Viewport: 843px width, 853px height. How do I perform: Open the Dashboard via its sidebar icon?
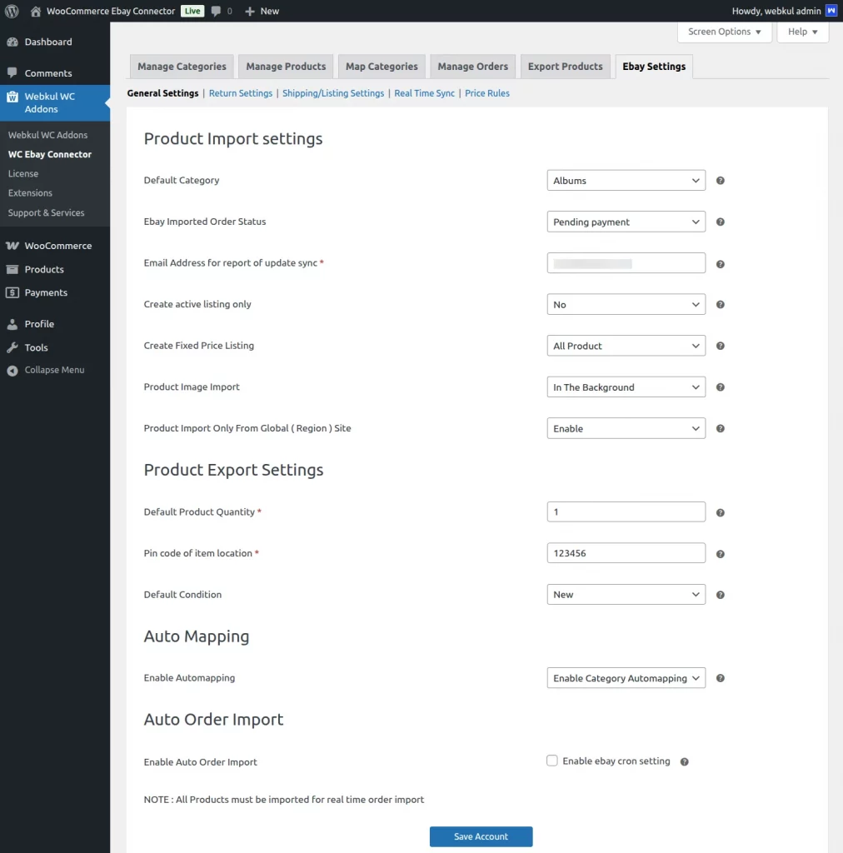click(13, 42)
